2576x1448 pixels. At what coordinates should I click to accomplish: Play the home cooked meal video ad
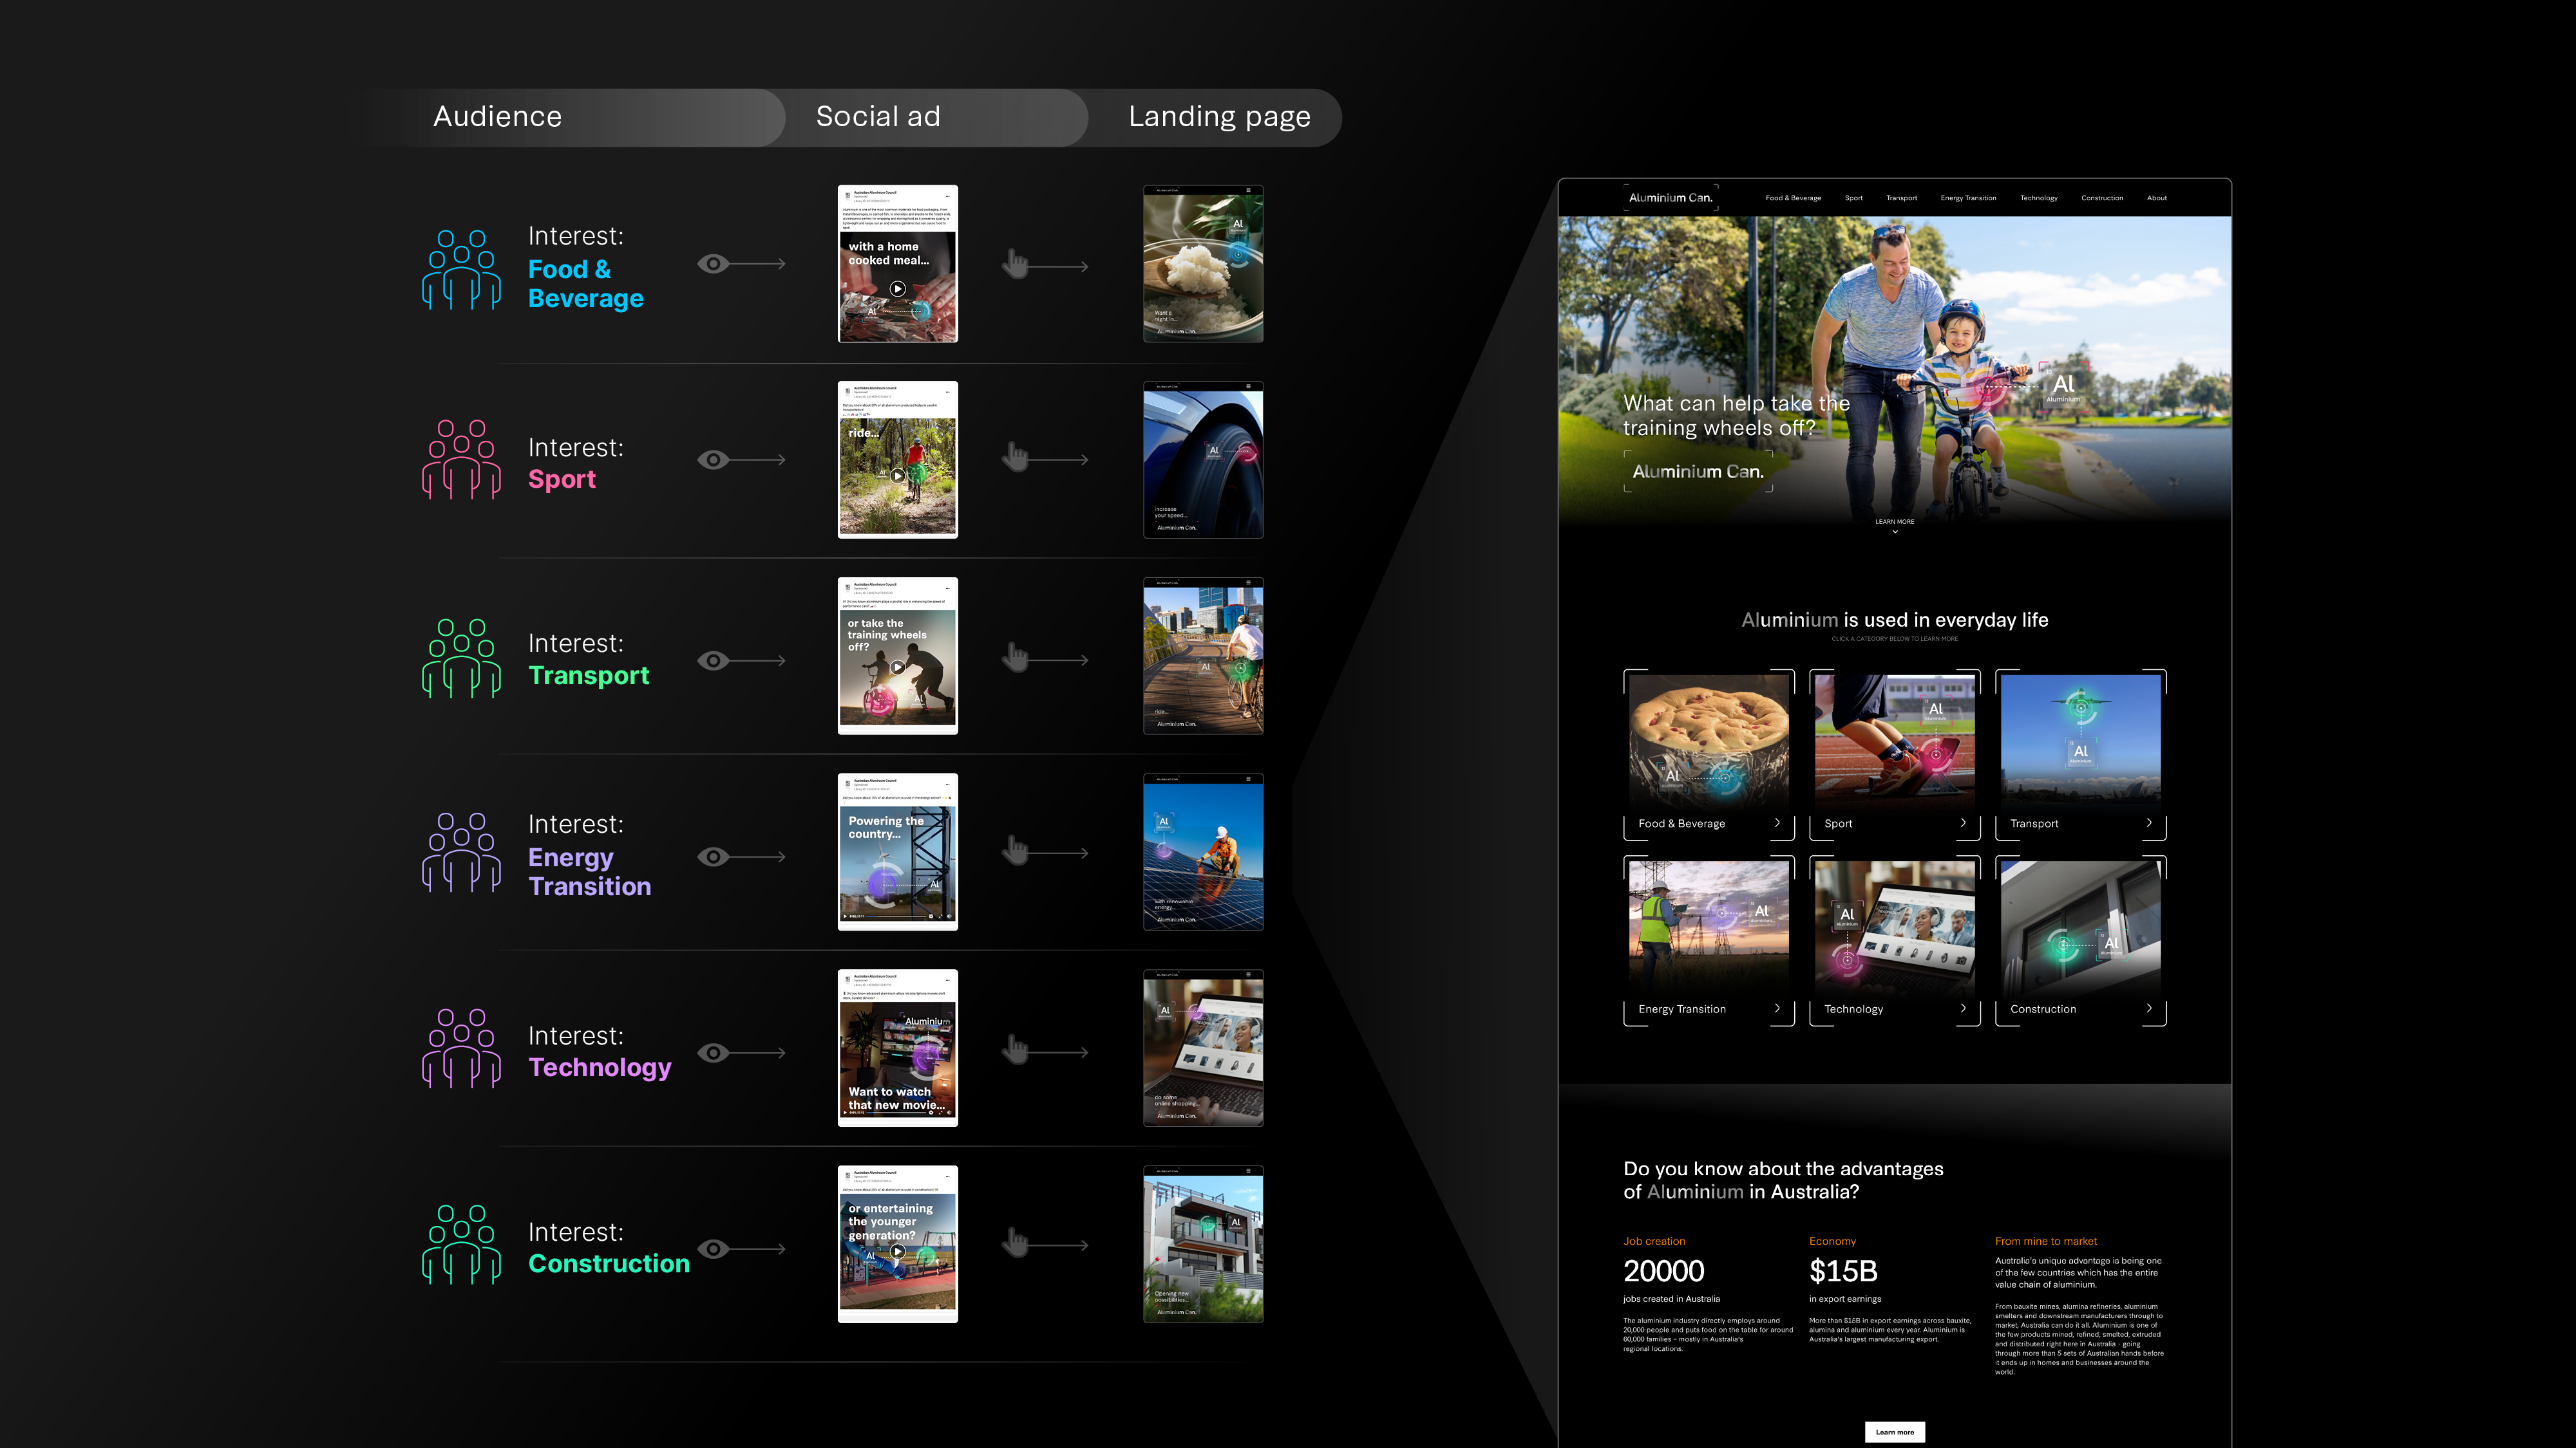point(897,289)
